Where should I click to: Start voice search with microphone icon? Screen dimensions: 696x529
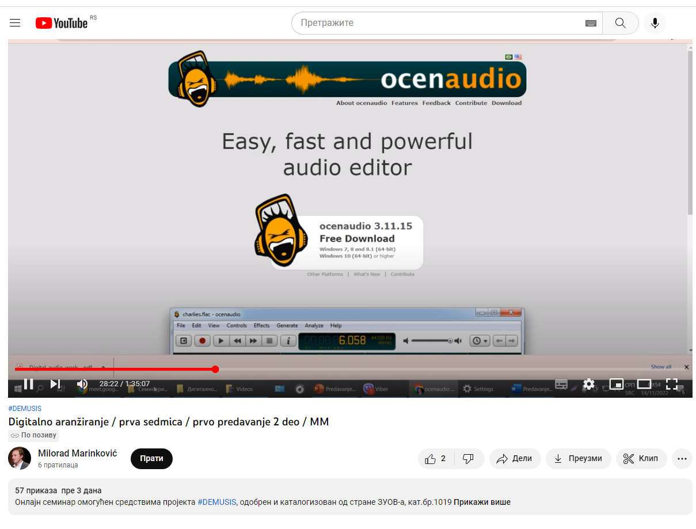(655, 23)
